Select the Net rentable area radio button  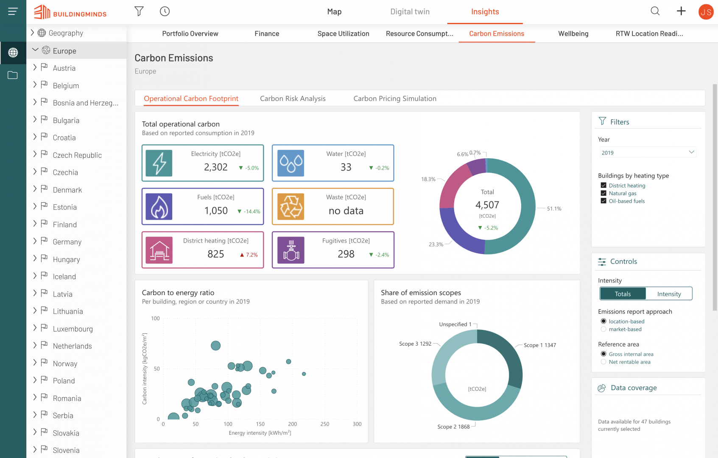(x=603, y=362)
